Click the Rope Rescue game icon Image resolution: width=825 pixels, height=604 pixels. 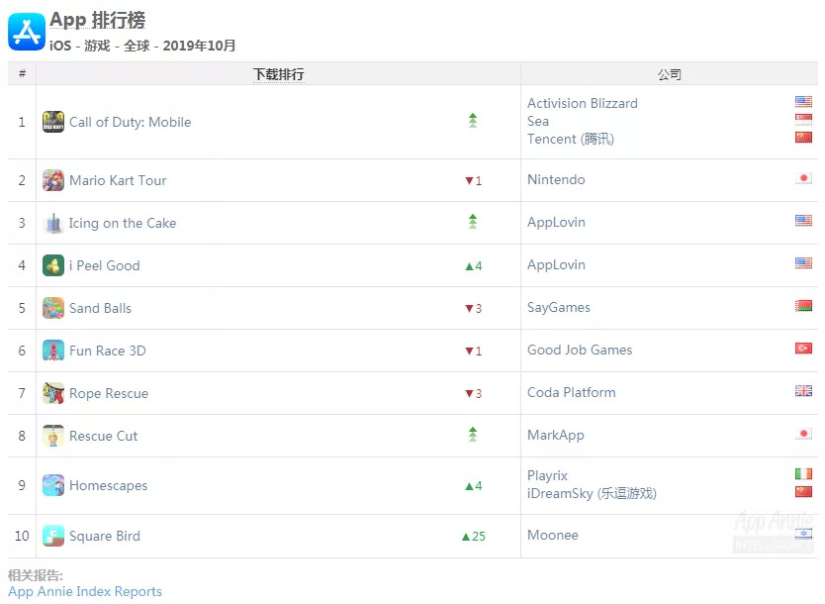pos(53,393)
